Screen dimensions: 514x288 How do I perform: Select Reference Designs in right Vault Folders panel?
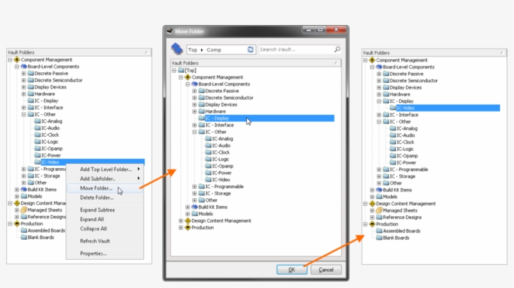pyautogui.click(x=402, y=218)
